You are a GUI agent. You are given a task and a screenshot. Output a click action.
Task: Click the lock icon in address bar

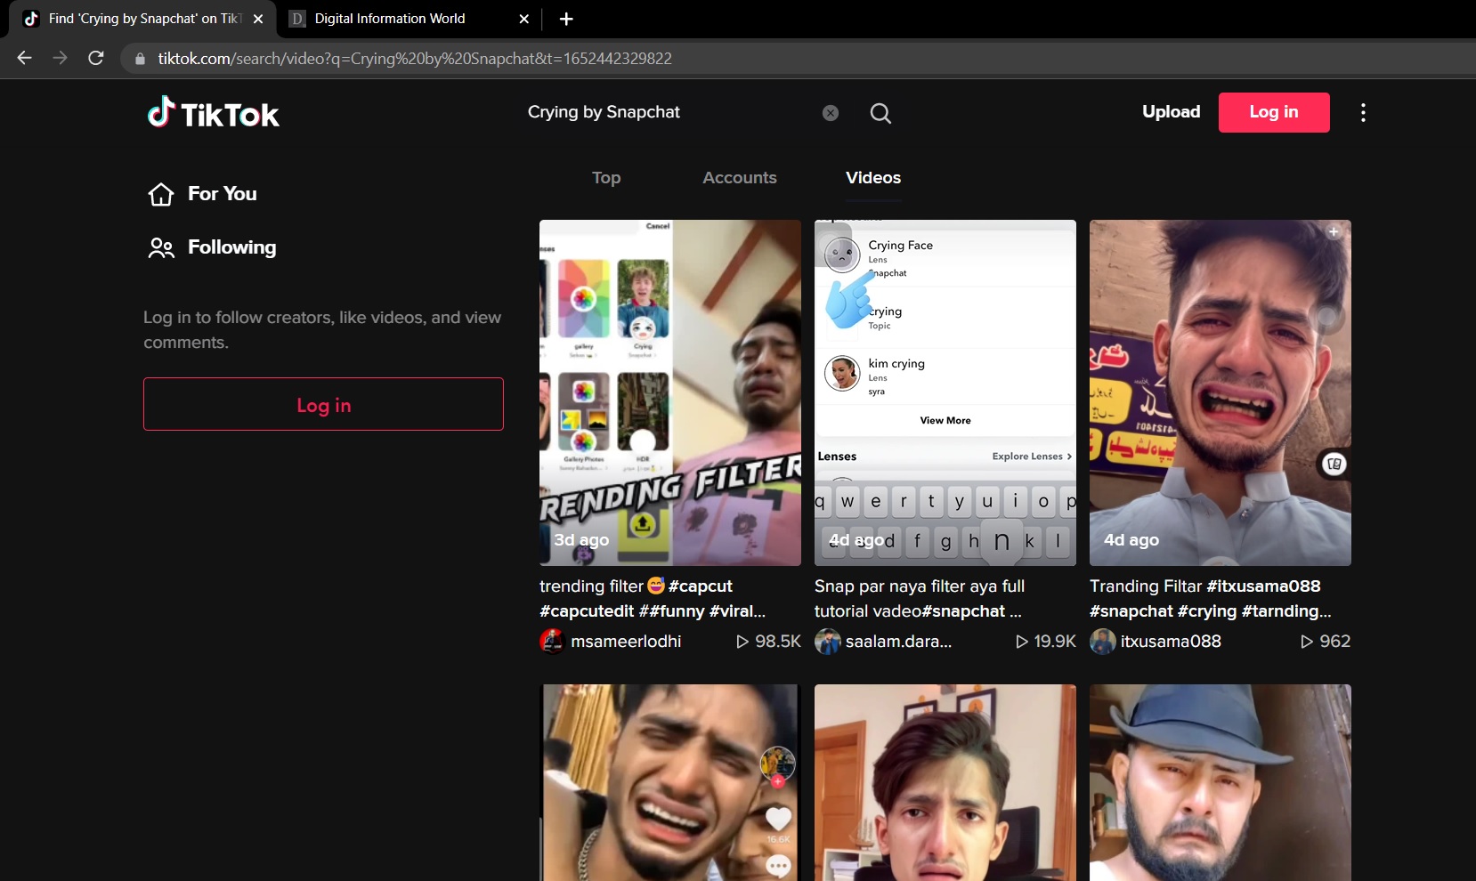[x=140, y=59]
